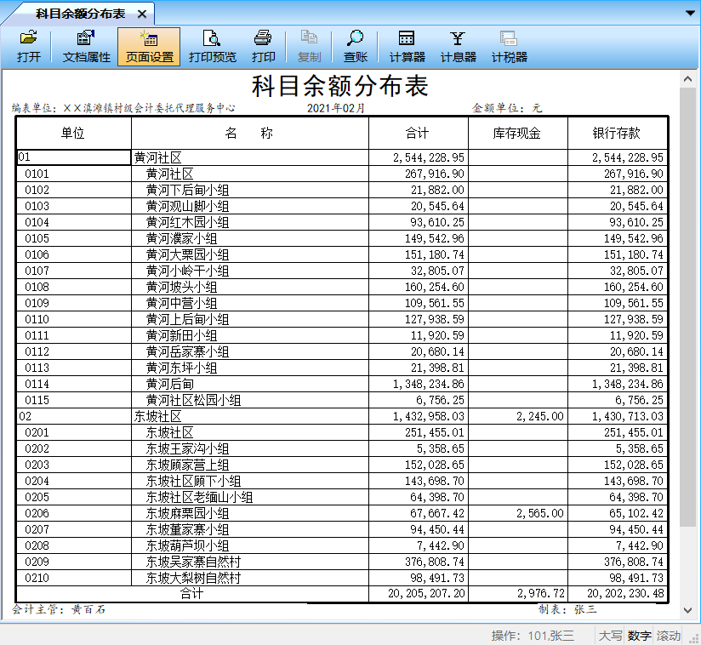Open the 计税器 tax calculator
This screenshot has width=701, height=645.
click(x=509, y=47)
